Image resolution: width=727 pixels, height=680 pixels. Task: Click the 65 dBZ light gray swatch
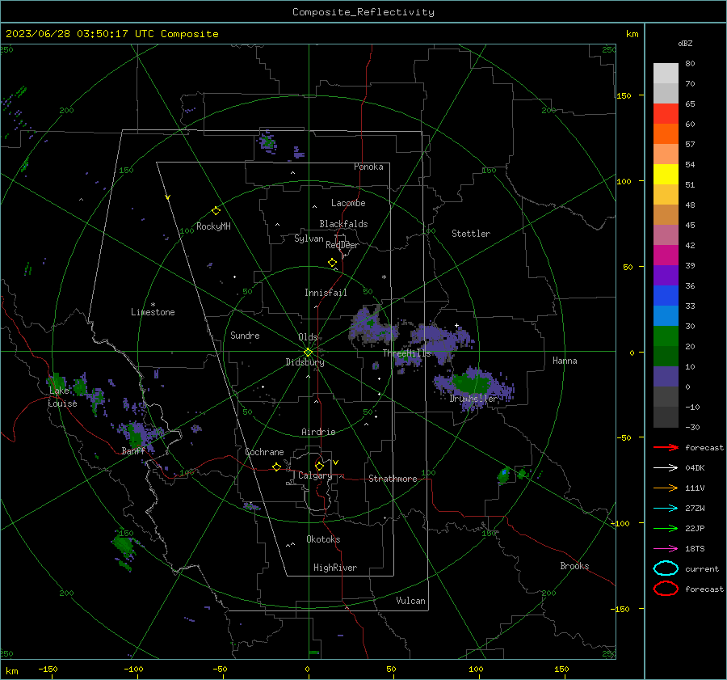point(666,93)
